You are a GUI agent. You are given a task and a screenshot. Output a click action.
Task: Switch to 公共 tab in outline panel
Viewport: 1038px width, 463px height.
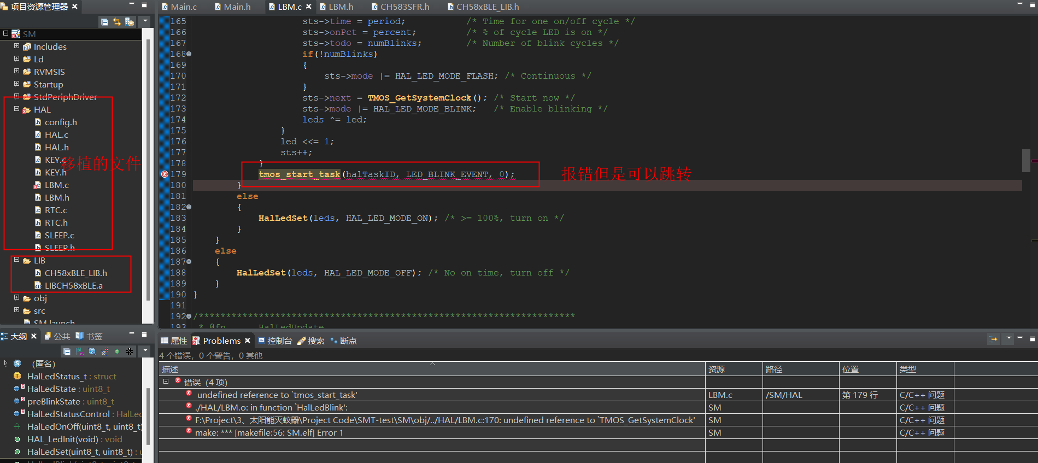click(x=57, y=336)
